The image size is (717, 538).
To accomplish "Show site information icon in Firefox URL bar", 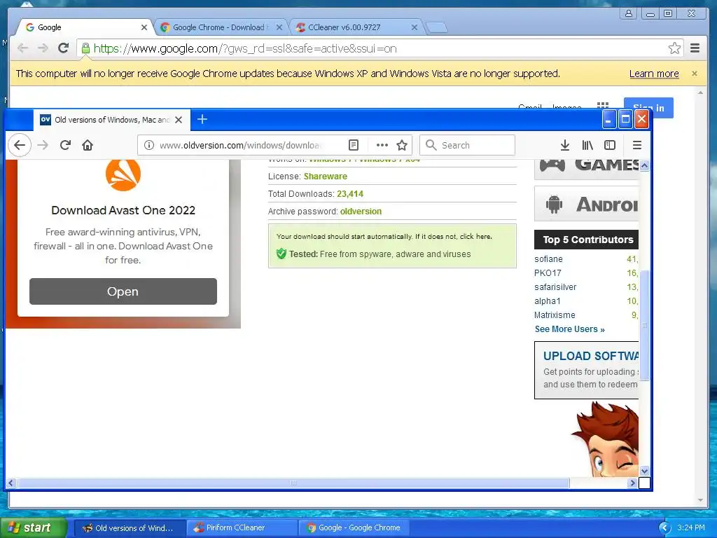I will click(x=148, y=145).
